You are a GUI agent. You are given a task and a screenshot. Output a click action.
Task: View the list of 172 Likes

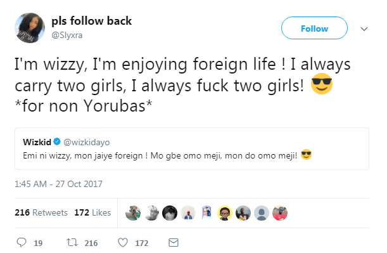92,212
